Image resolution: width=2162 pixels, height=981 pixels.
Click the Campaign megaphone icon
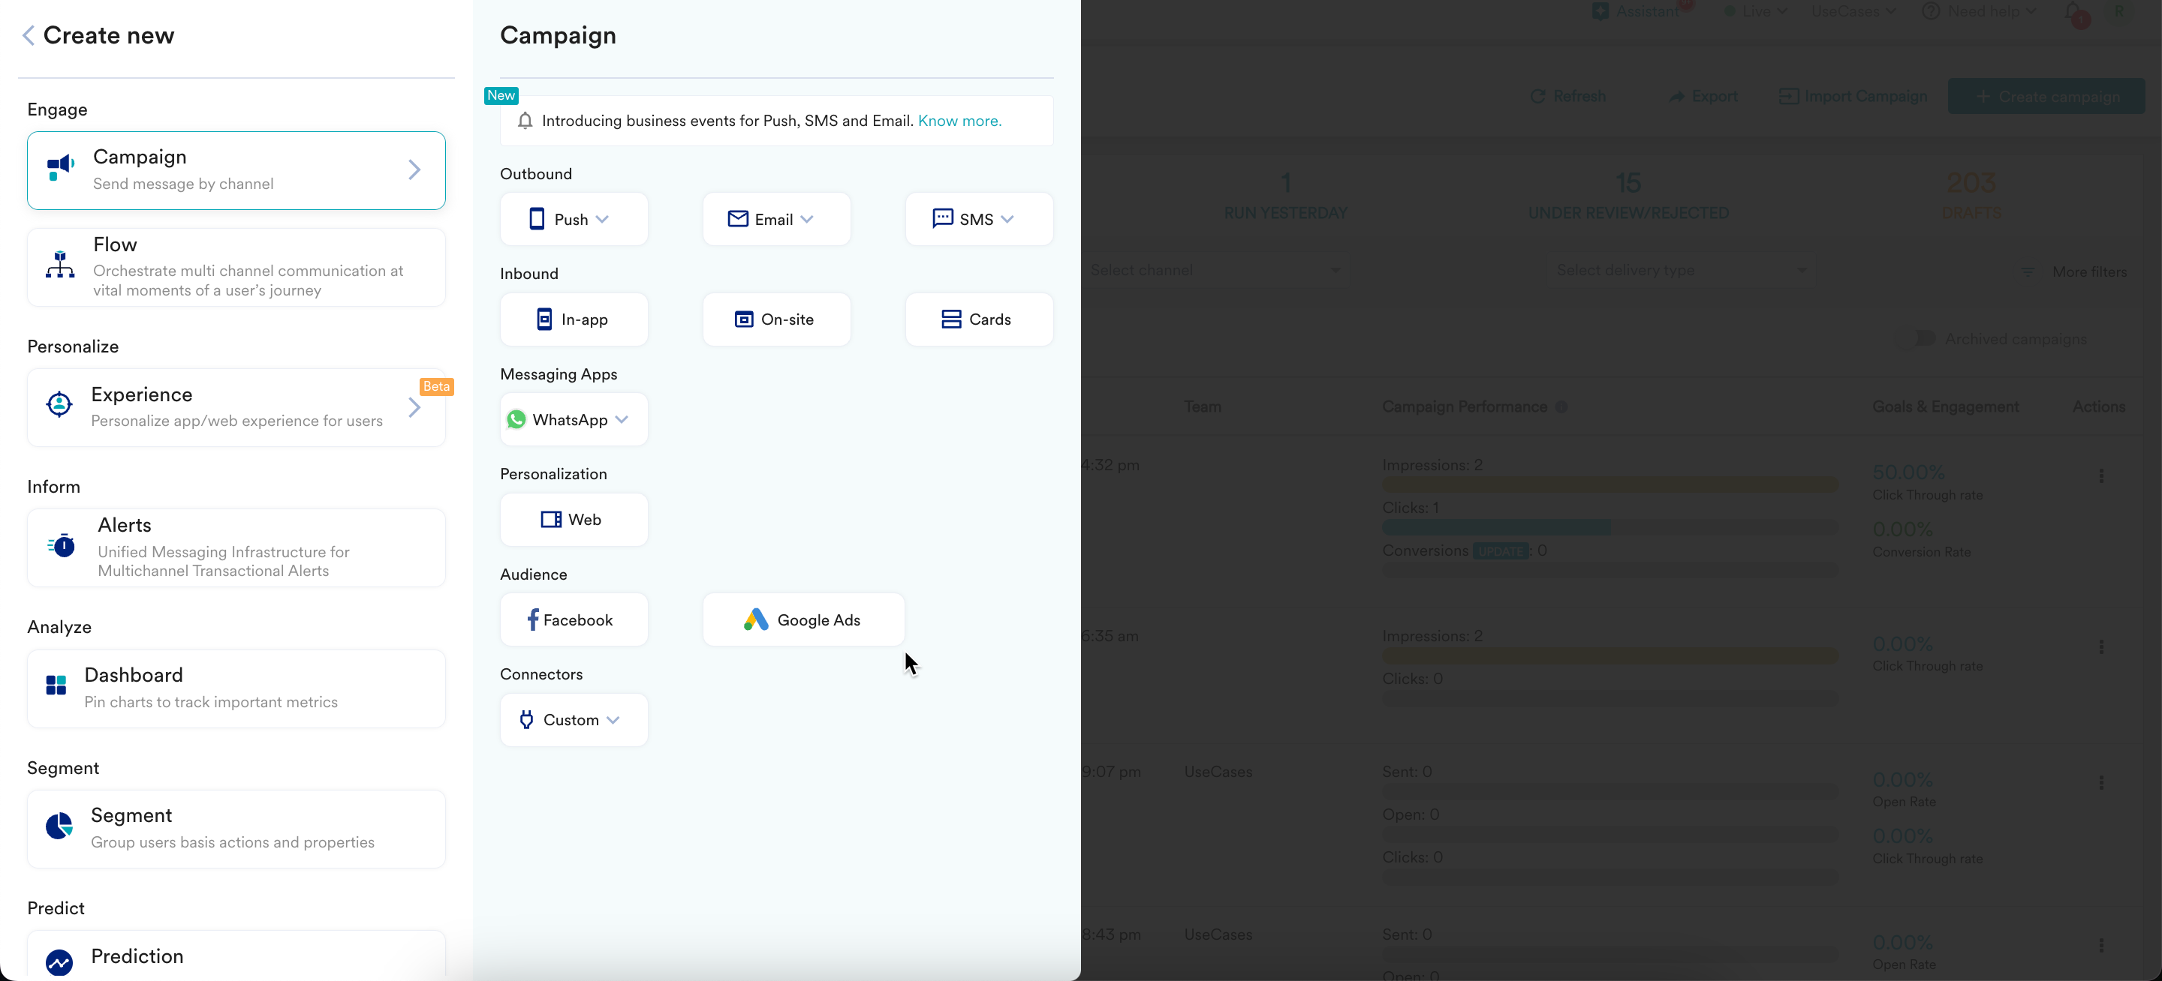coord(60,168)
